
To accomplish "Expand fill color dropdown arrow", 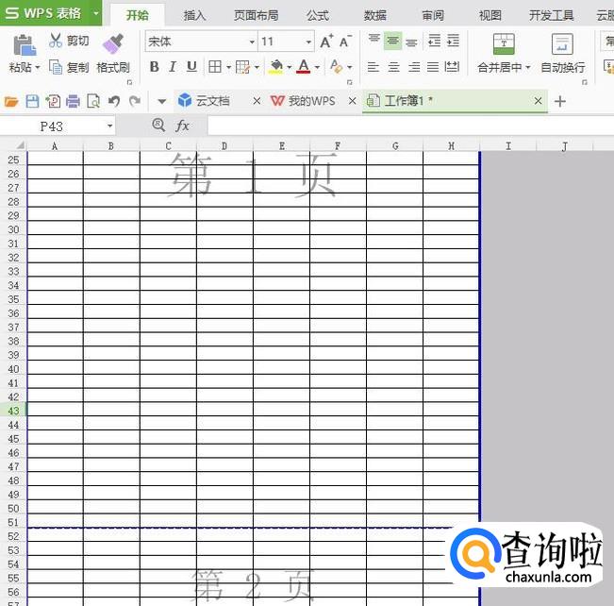I will pos(289,67).
